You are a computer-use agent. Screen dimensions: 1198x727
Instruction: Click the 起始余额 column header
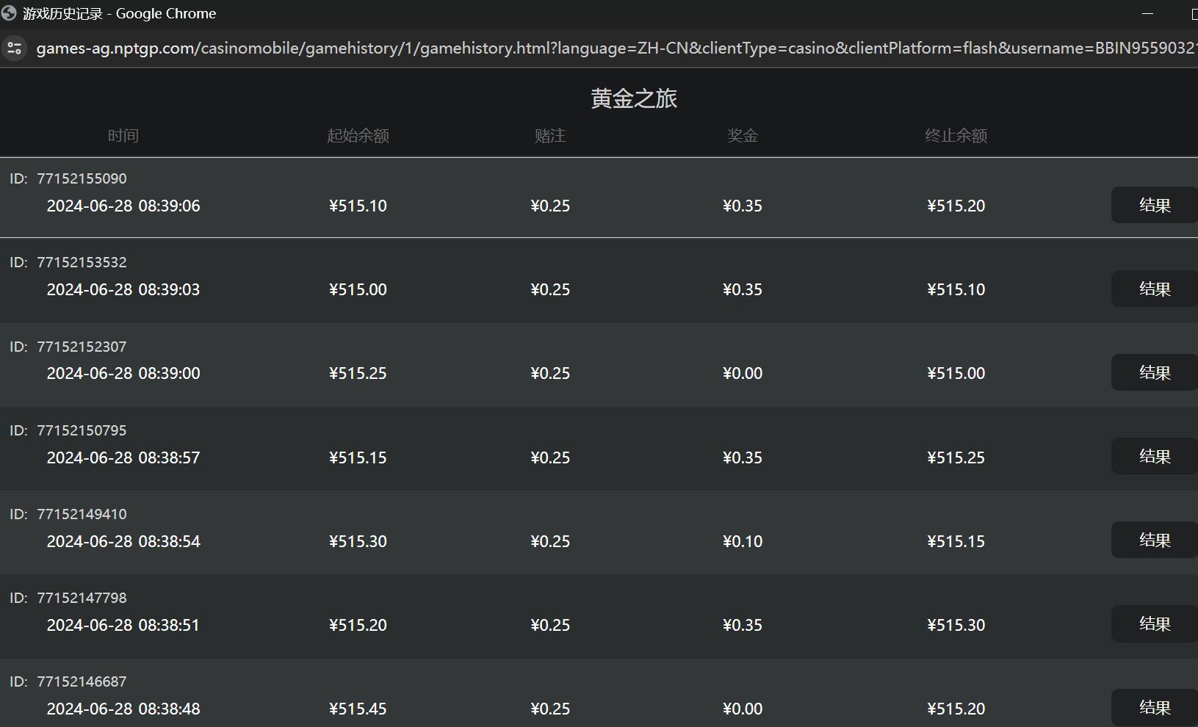pos(358,135)
